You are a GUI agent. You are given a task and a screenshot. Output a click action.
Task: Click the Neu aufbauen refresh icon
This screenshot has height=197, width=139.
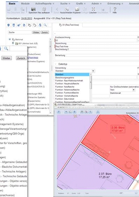click(x=44, y=9)
